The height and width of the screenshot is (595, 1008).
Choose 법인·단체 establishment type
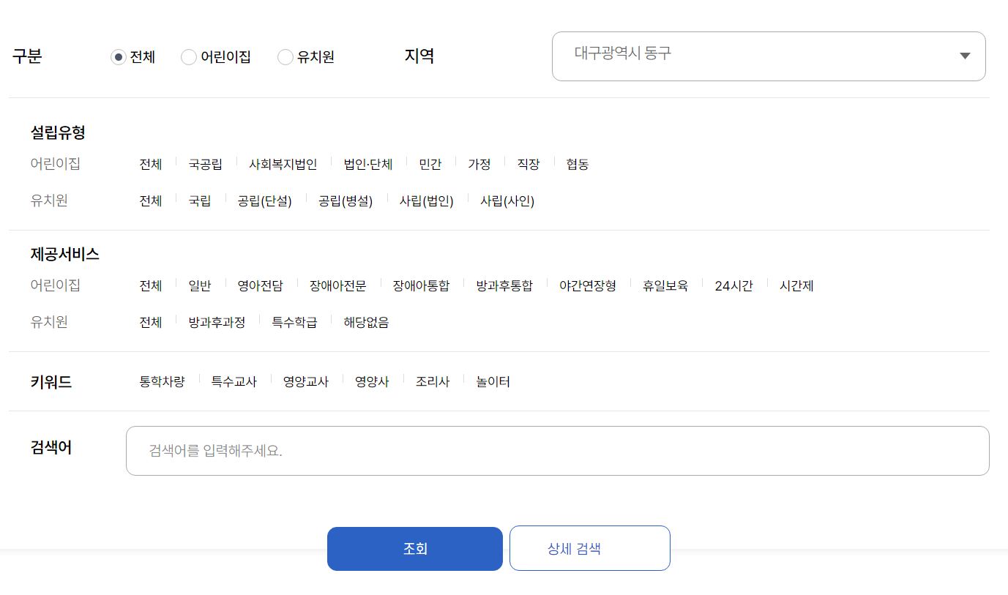point(368,164)
